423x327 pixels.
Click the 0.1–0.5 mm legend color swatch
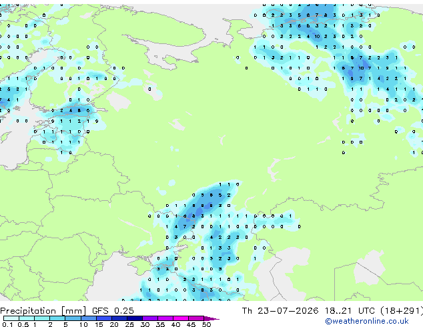(11, 318)
